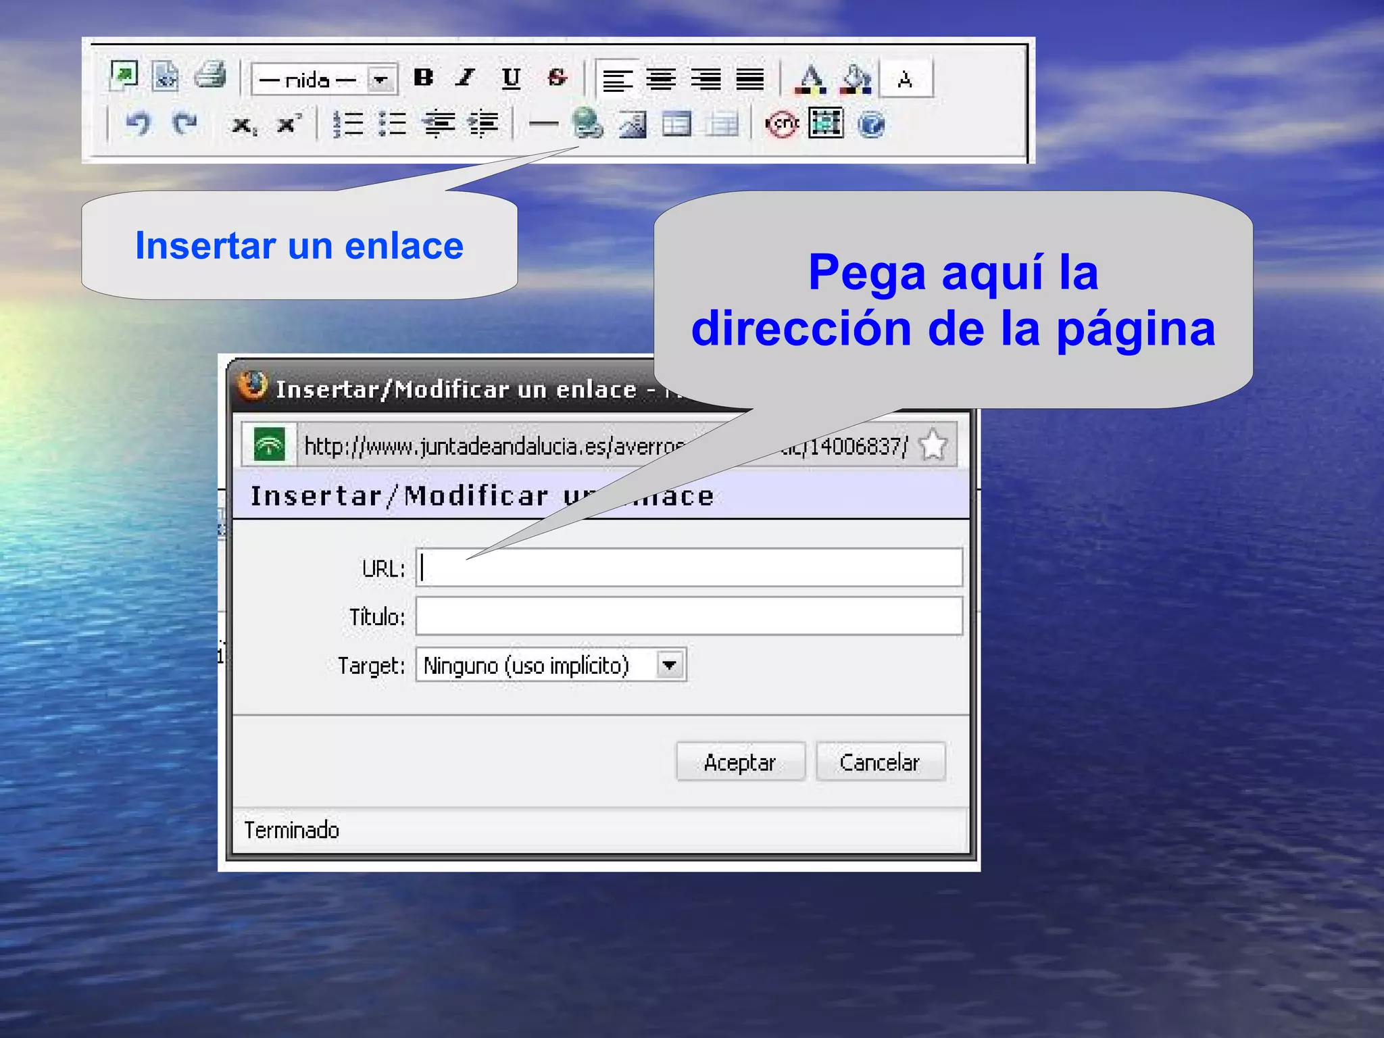Open the editor help icon

[871, 125]
